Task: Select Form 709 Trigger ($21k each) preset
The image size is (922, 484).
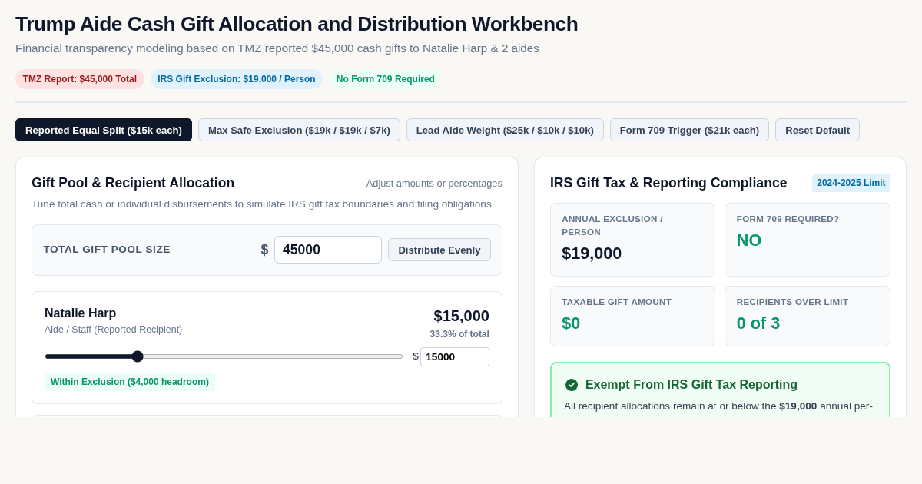Action: (689, 130)
